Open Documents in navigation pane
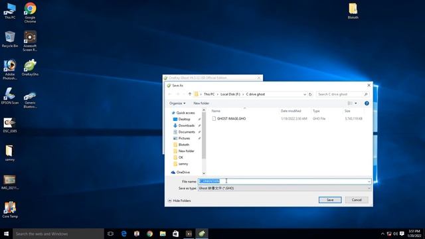Viewport: 425px width, 239px height. tap(187, 132)
